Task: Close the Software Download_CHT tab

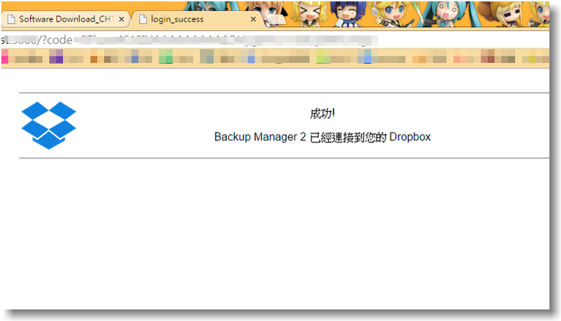Action: point(122,19)
